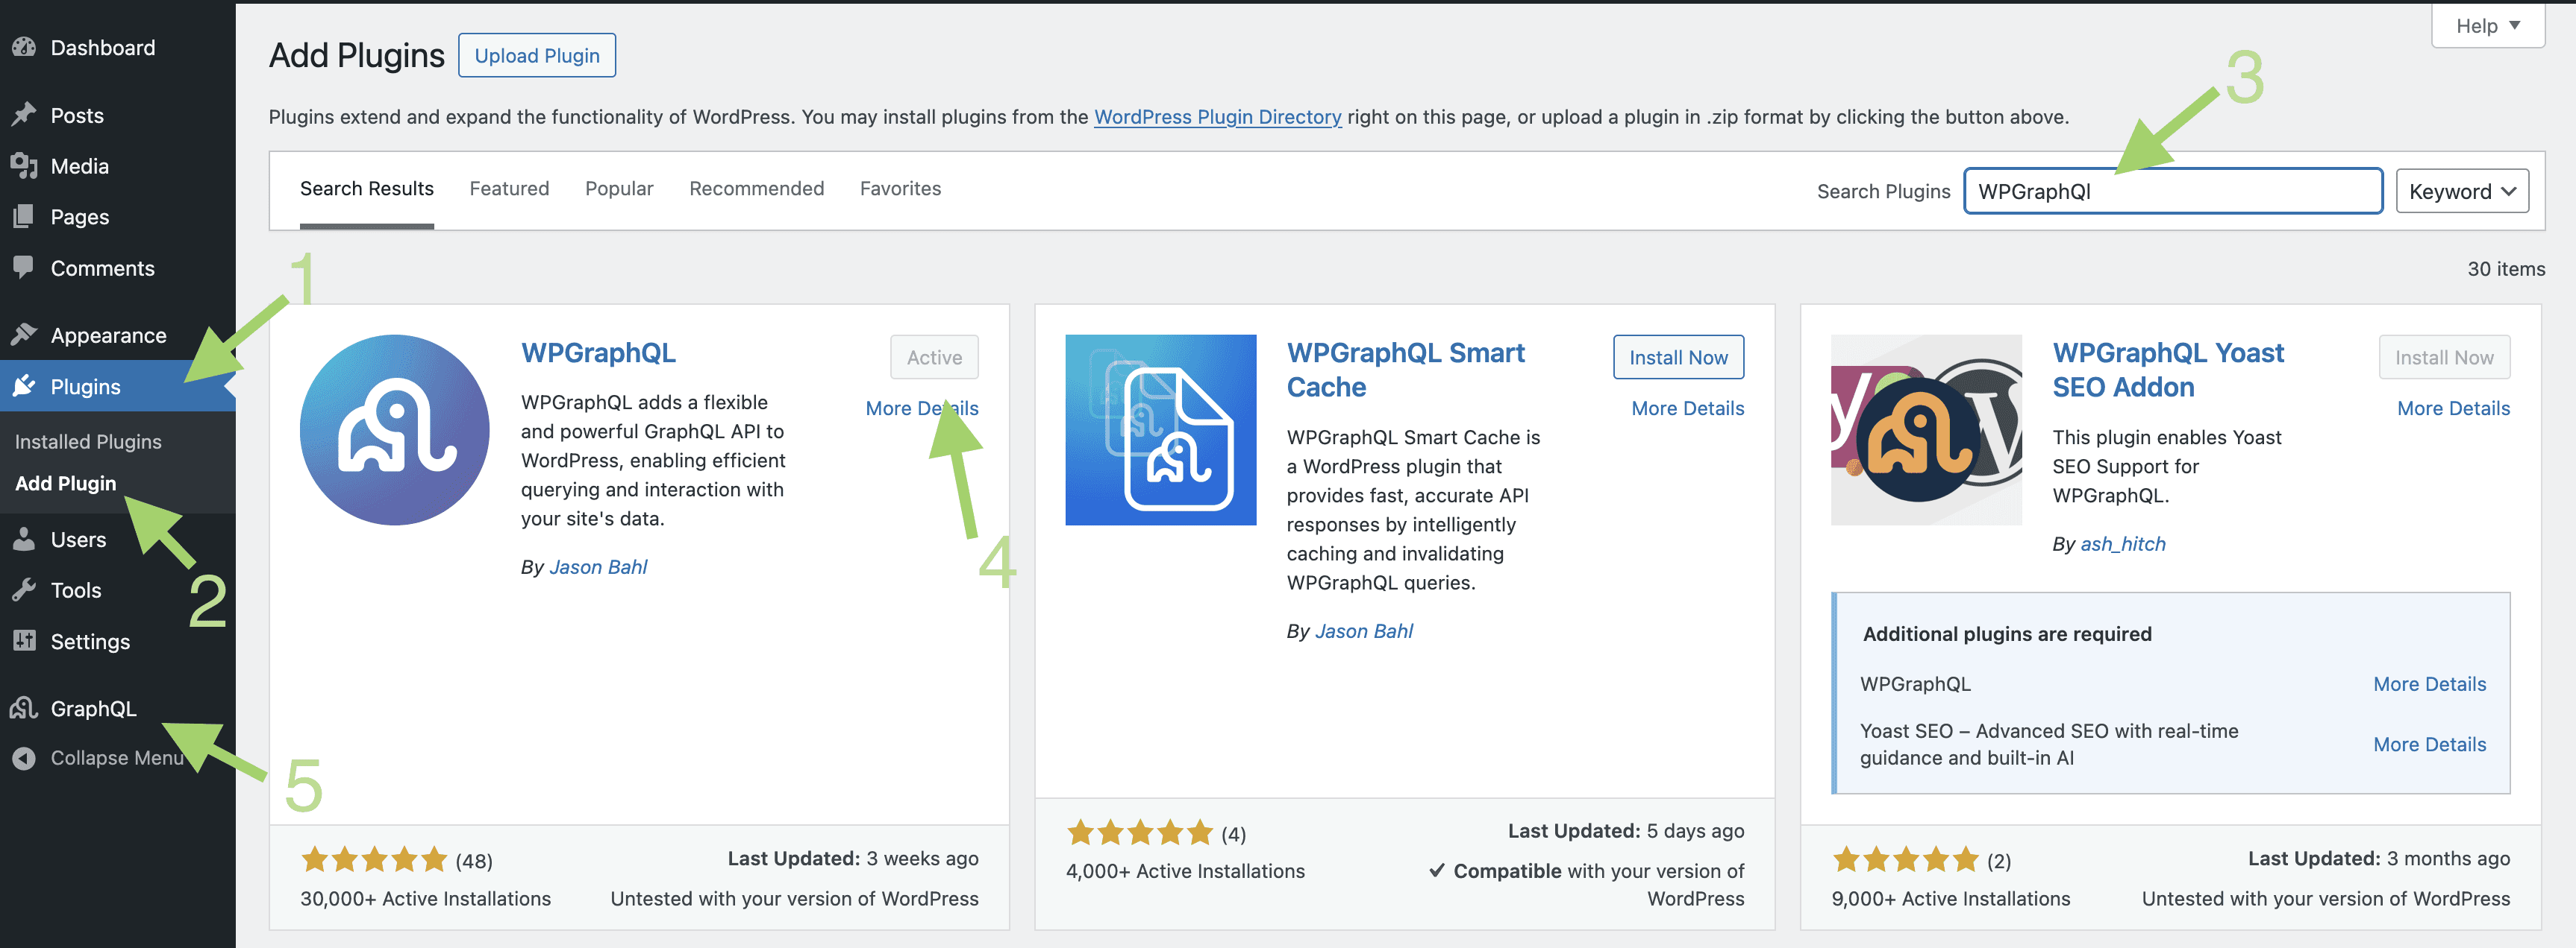Open Installed Plugins submenu item
The height and width of the screenshot is (948, 2576).
88,441
